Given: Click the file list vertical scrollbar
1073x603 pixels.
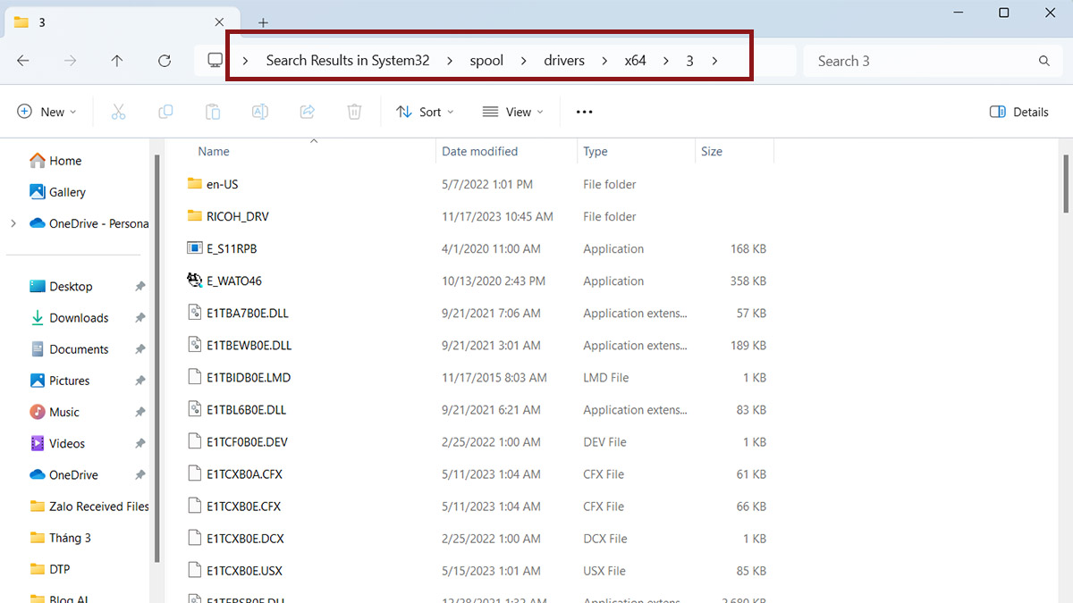Looking at the screenshot, I should [1065, 184].
